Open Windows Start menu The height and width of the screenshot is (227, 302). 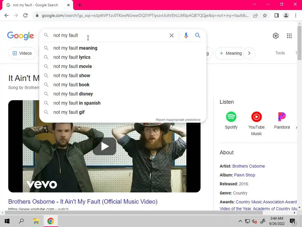point(7,221)
